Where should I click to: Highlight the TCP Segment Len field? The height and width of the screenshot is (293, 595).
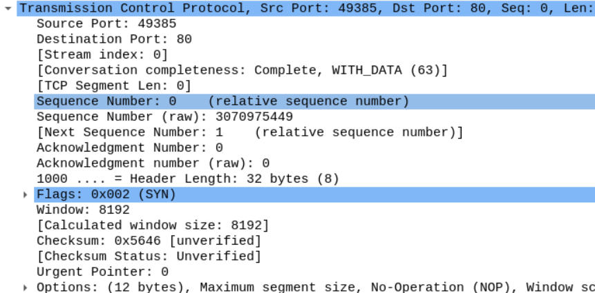coord(113,85)
